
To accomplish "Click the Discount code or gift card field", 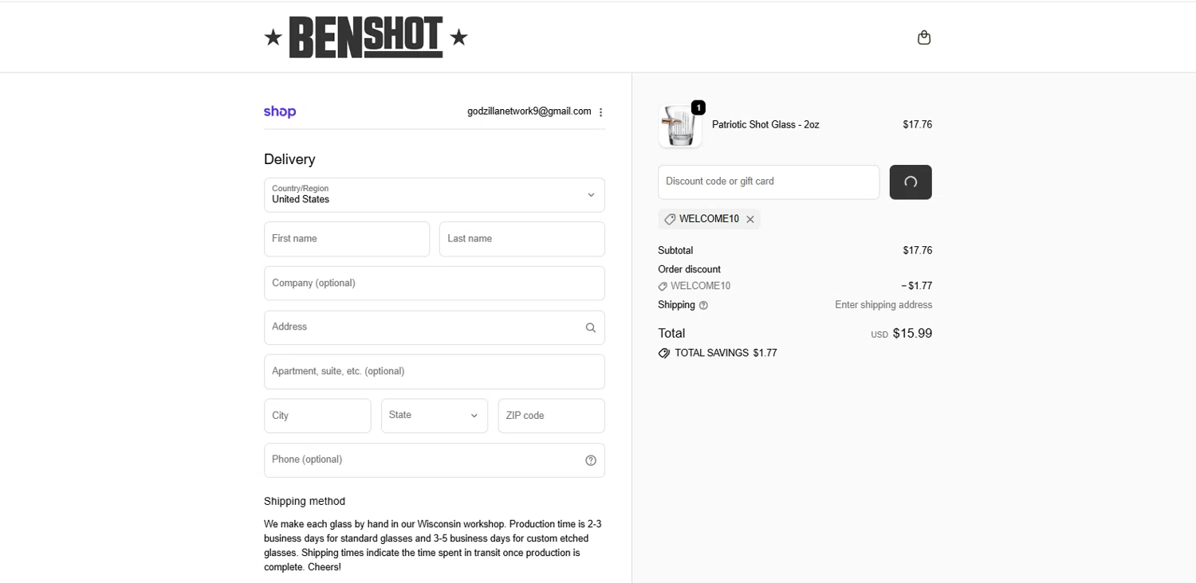I will 769,182.
